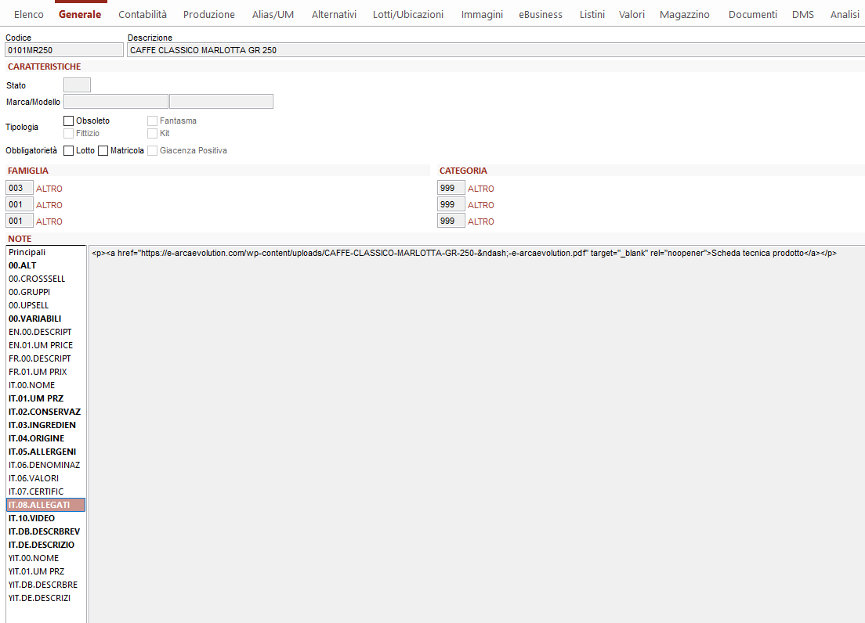
Task: Go to the Lotti/Ubicazioni tab
Action: click(407, 14)
